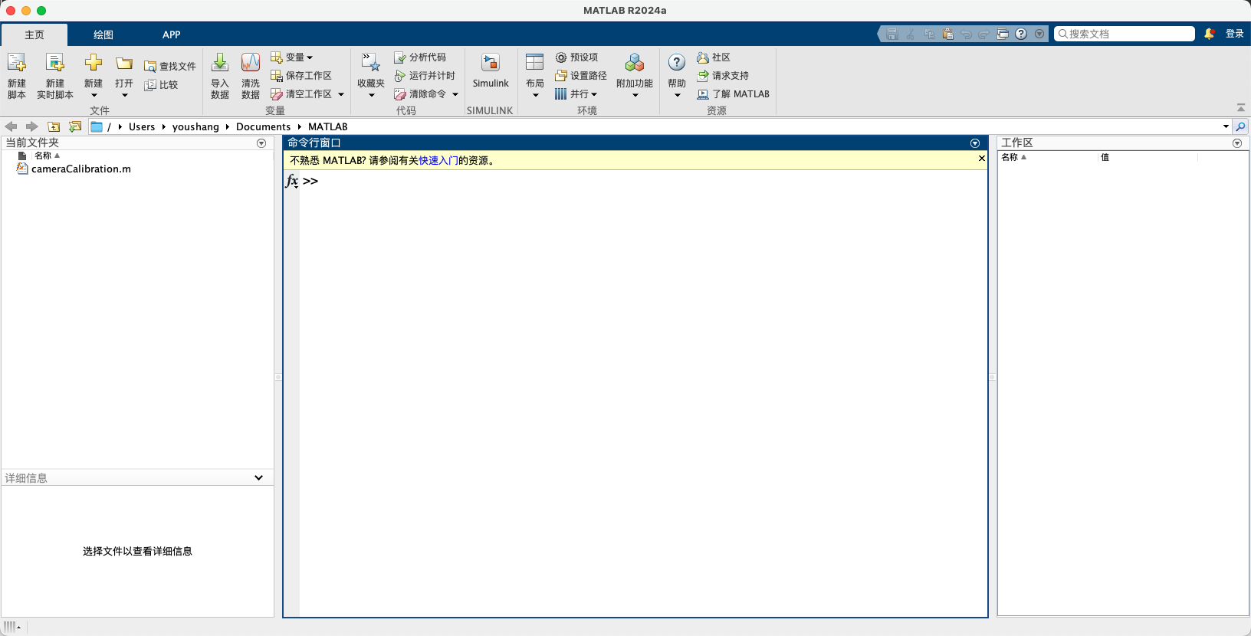The image size is (1251, 636).
Task: Dismiss the yellow getting-started banner
Action: click(x=981, y=159)
